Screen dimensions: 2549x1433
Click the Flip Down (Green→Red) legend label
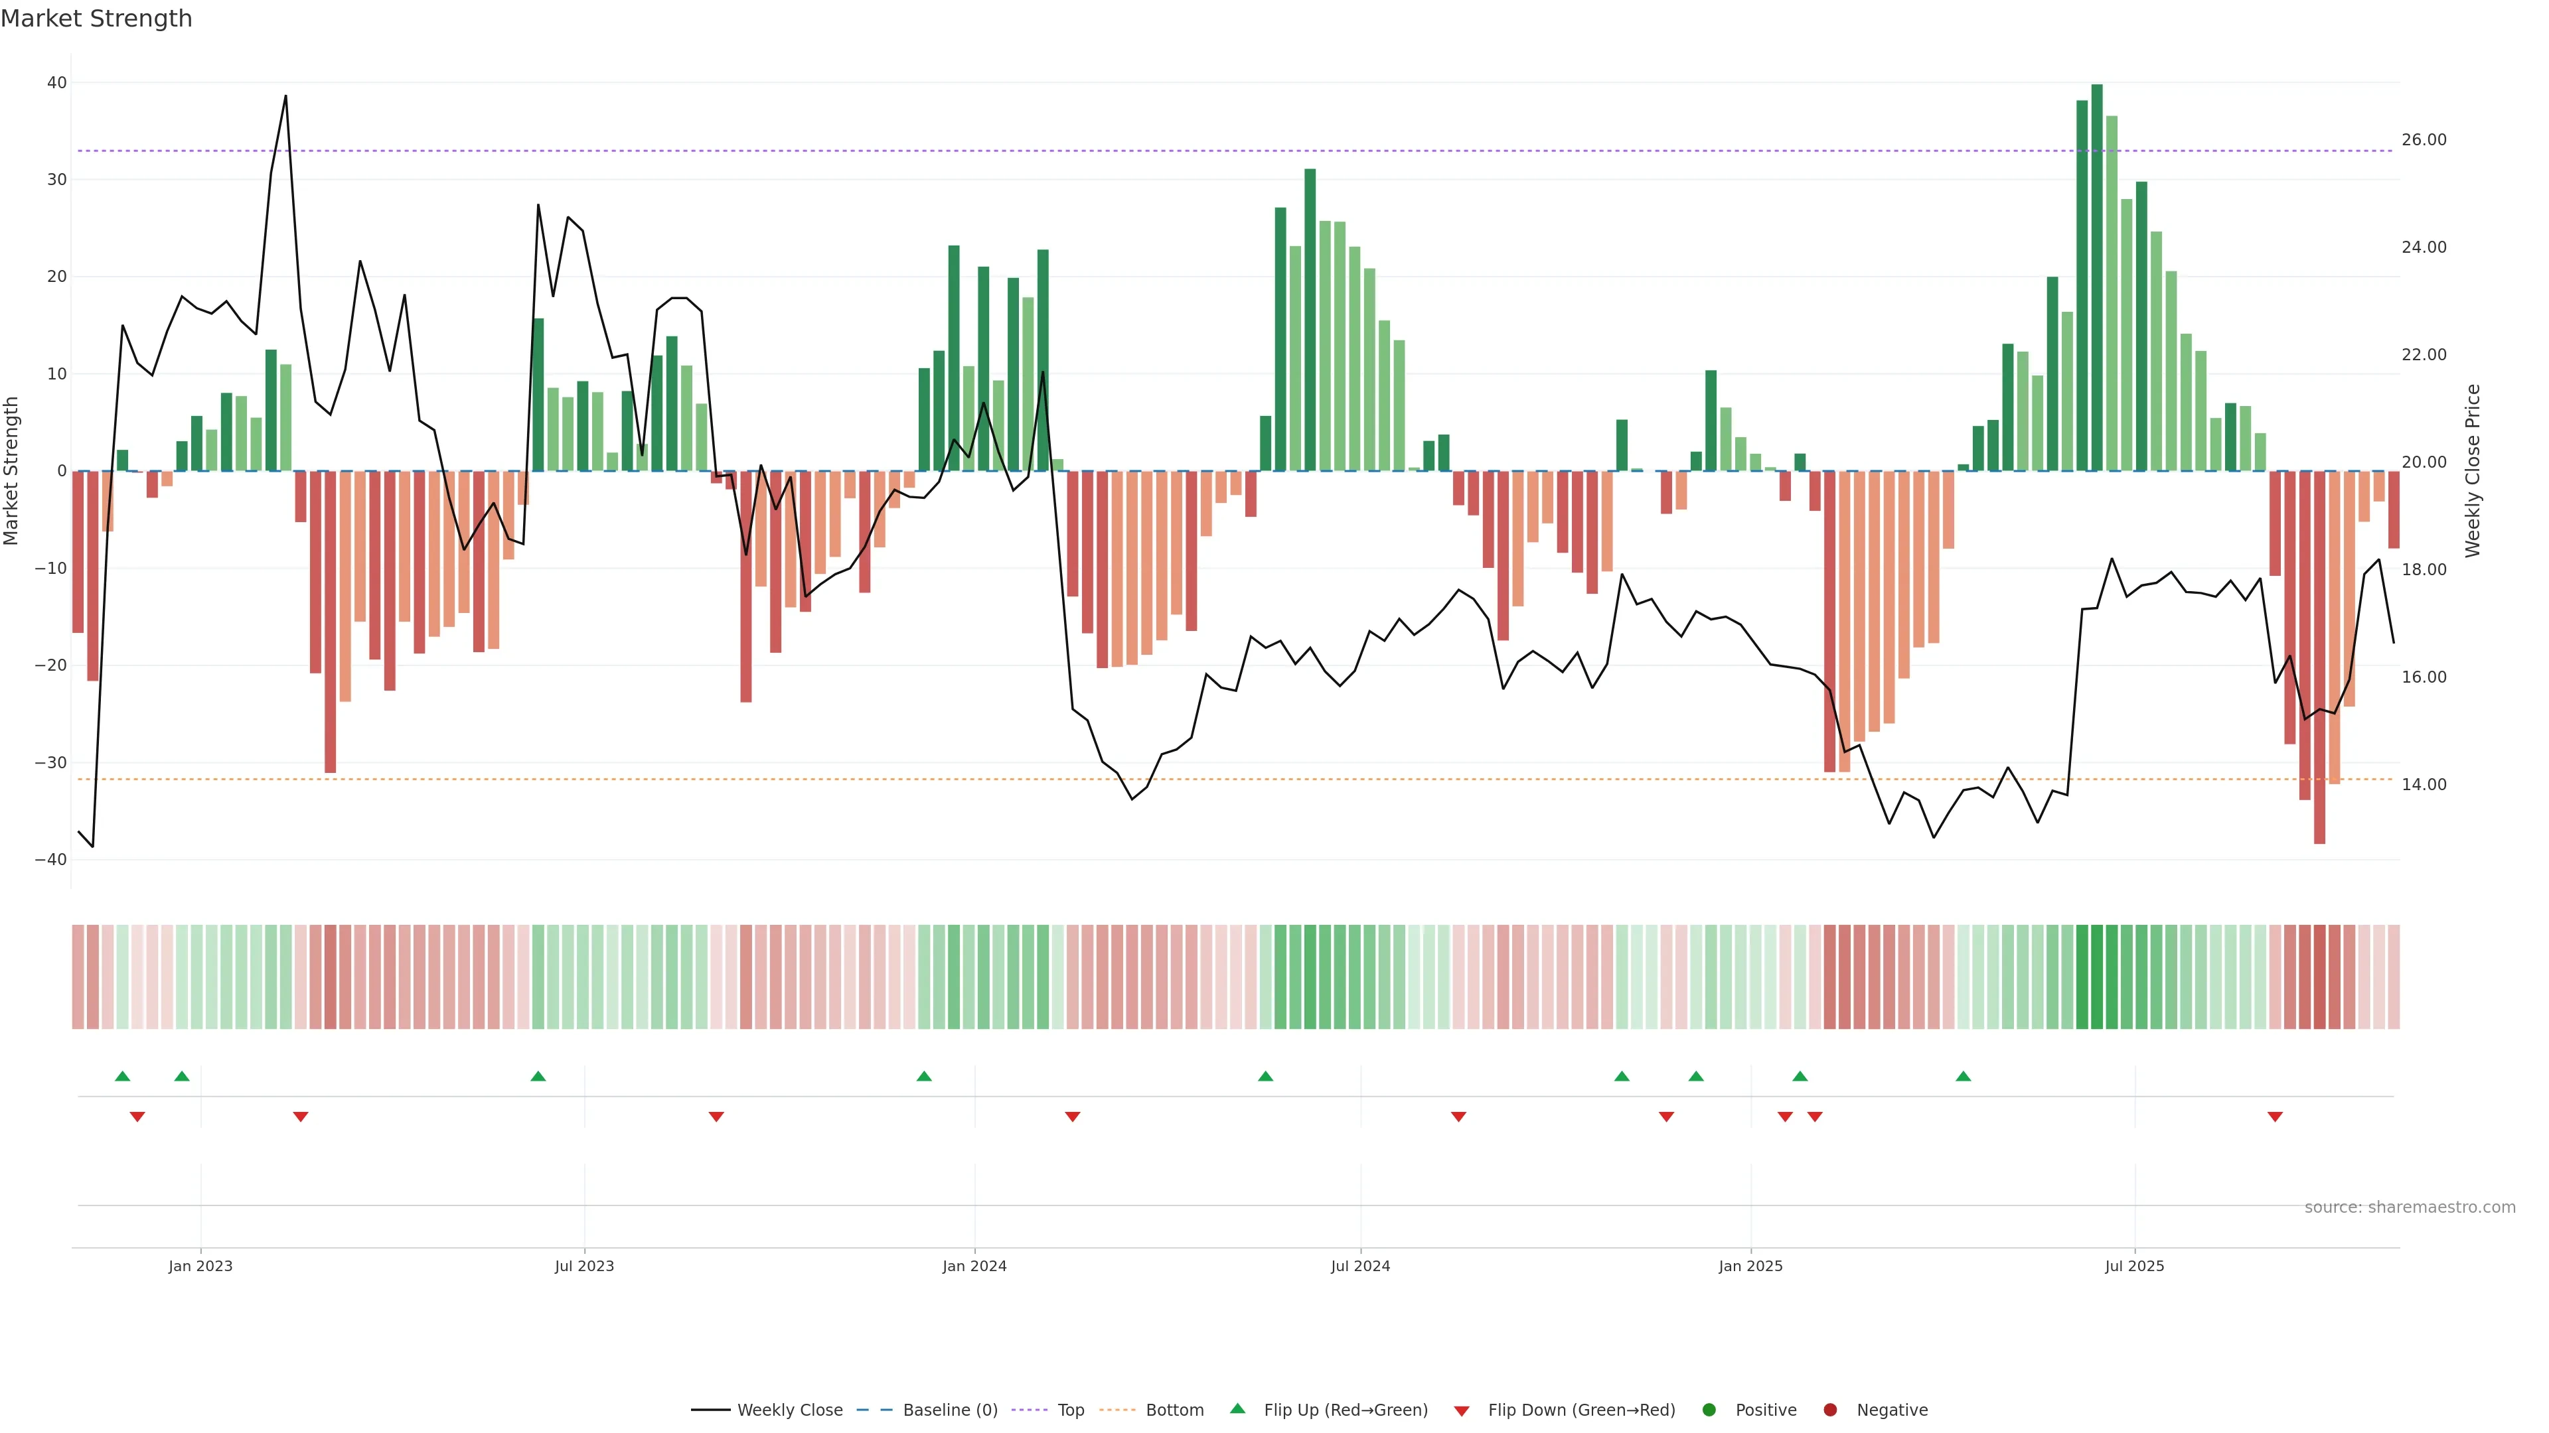click(1581, 1410)
